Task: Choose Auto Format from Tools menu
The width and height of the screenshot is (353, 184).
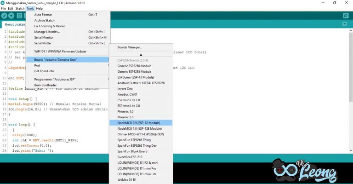Action: click(x=68, y=15)
